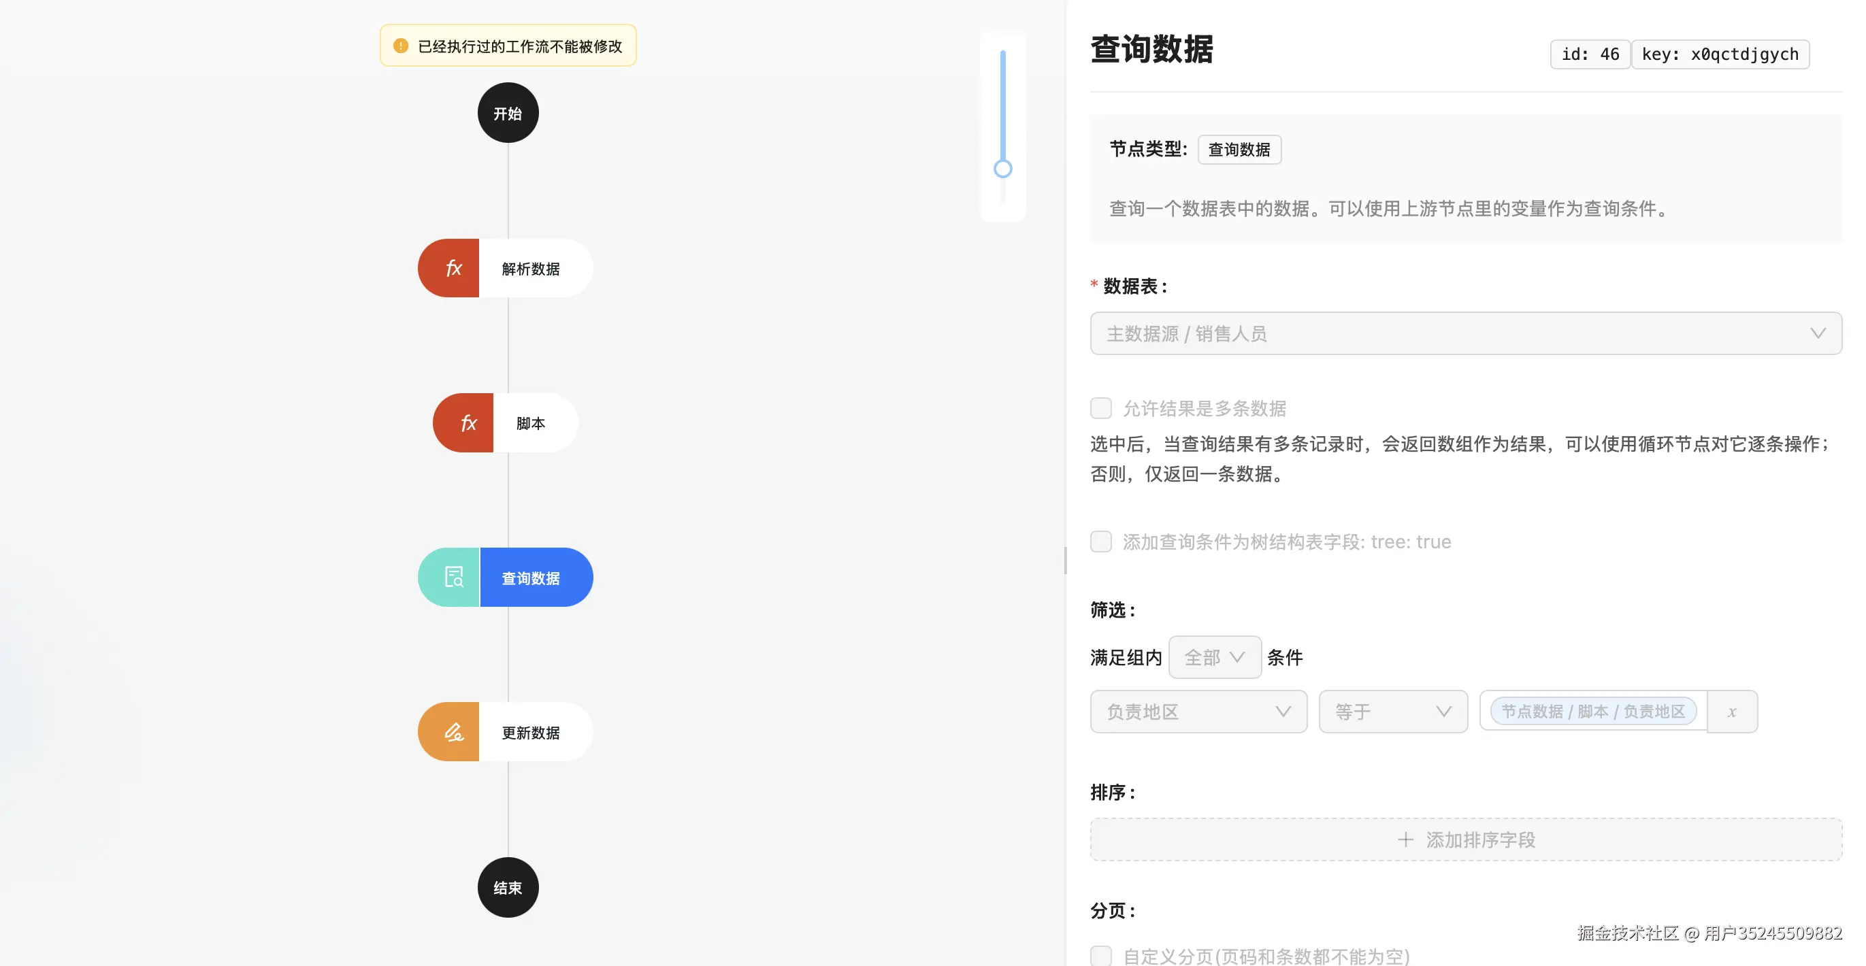
Task: Click the fx icon on 解析数据 node
Action: [453, 269]
